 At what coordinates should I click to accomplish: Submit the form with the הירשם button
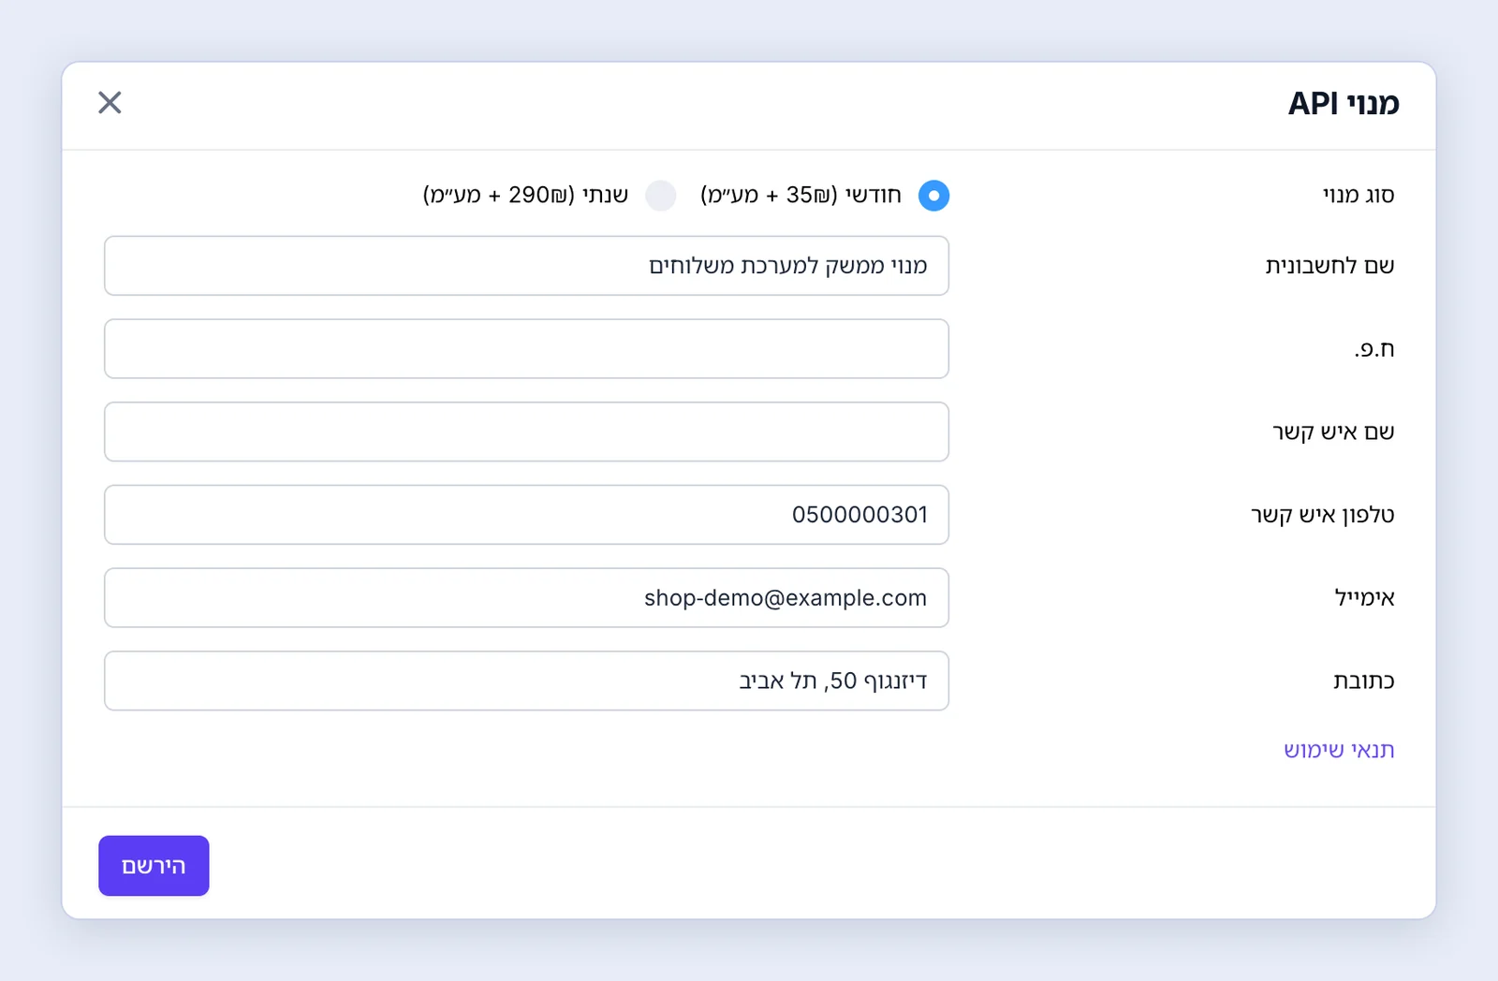pos(154,866)
